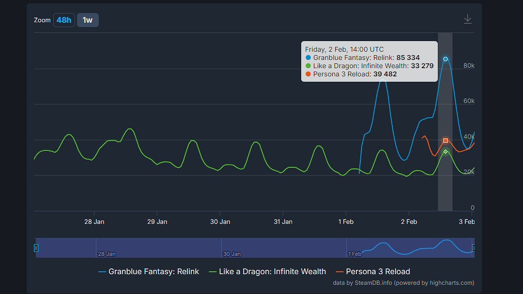Click the left navigator range handle

coord(36,248)
